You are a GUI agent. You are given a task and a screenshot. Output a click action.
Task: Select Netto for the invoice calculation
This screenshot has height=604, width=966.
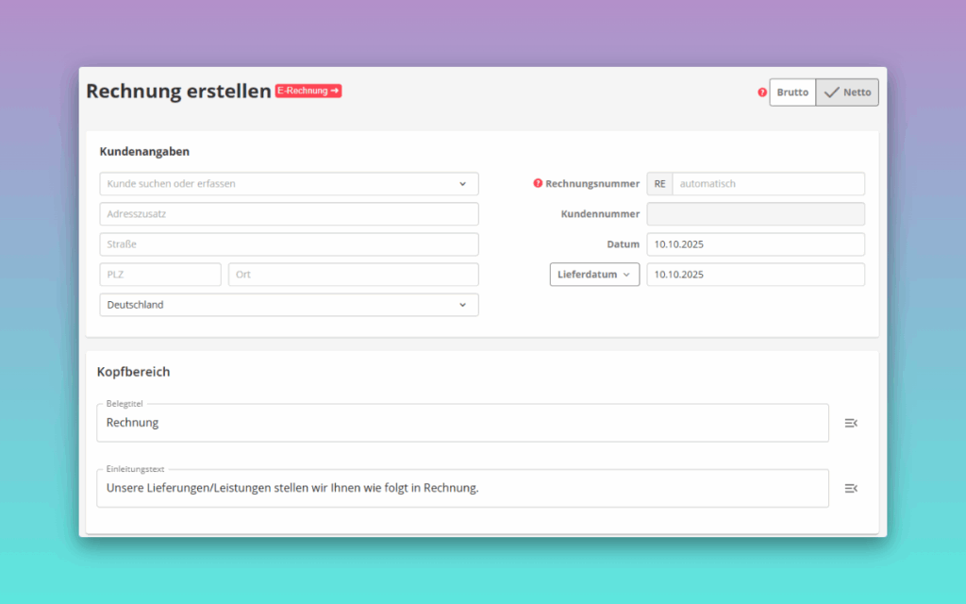[846, 92]
